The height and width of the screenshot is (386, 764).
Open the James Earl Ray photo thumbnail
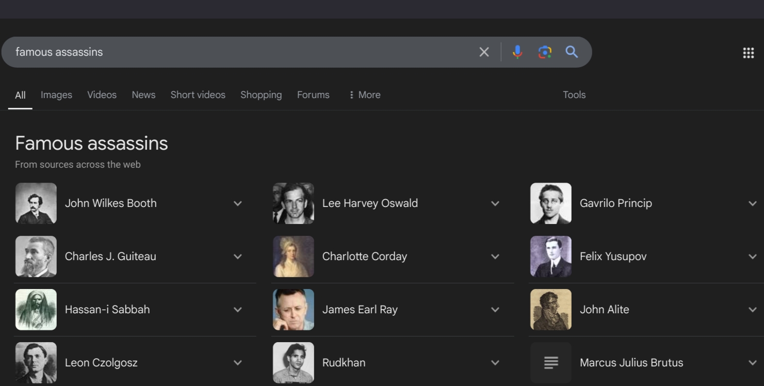click(294, 310)
